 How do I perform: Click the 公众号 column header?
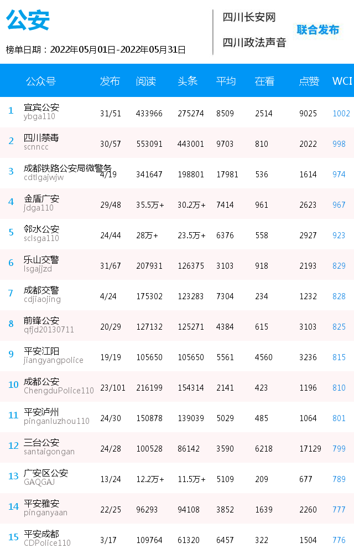tap(41, 81)
